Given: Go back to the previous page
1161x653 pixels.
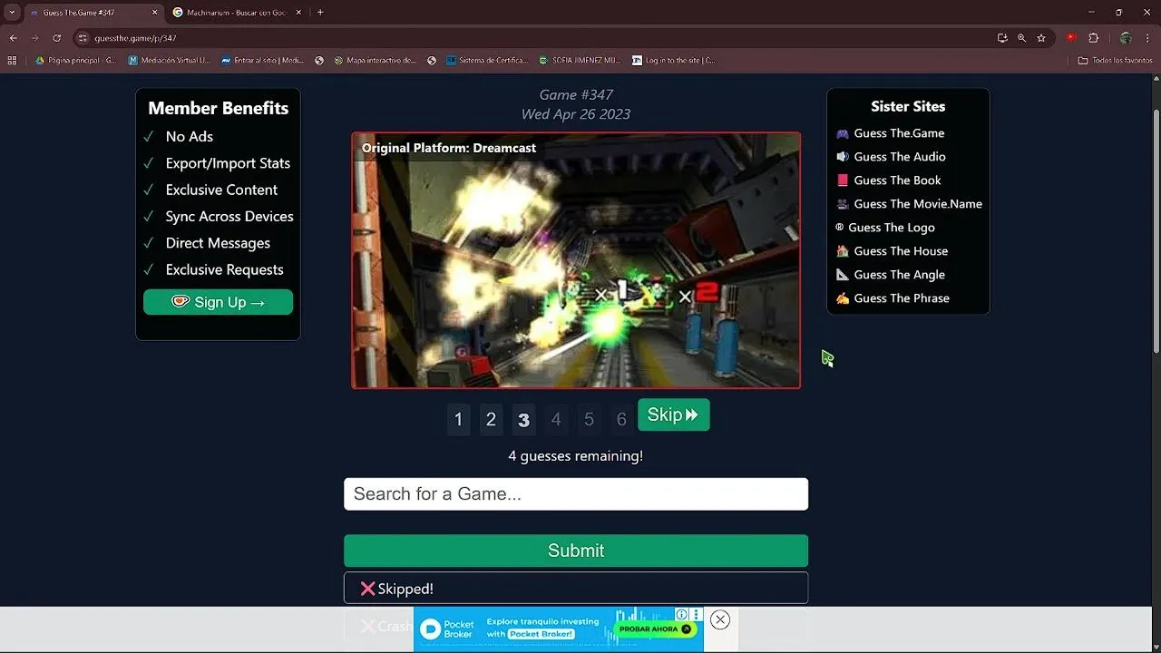Looking at the screenshot, I should [13, 38].
